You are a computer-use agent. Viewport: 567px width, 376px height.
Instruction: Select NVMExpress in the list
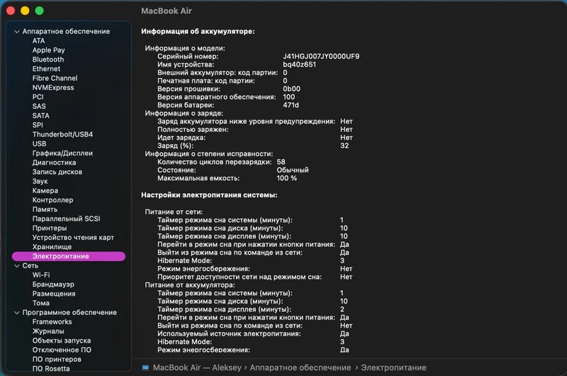point(53,87)
